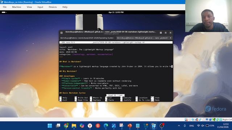Click the '### Advantages' heading line

point(67,76)
